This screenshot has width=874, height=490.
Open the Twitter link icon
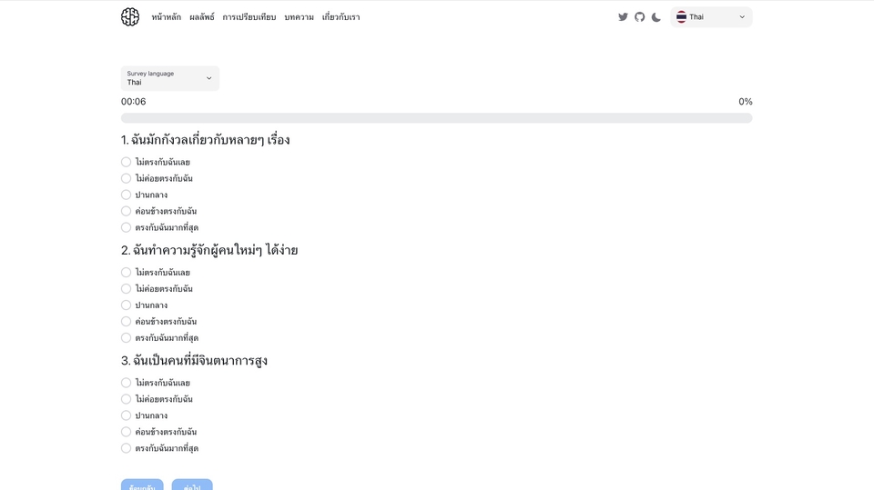tap(623, 16)
